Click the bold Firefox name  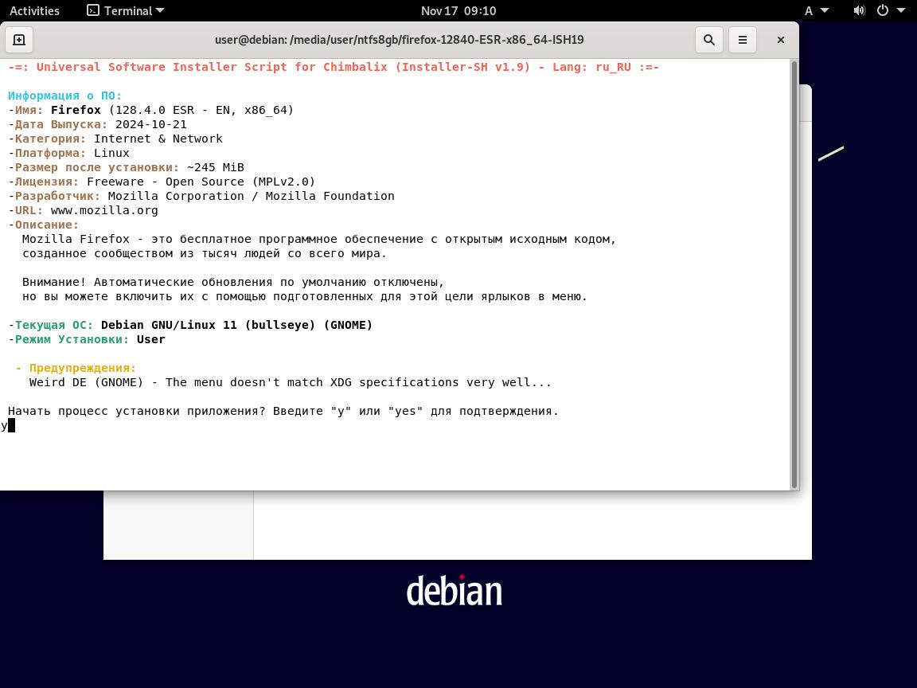point(76,110)
